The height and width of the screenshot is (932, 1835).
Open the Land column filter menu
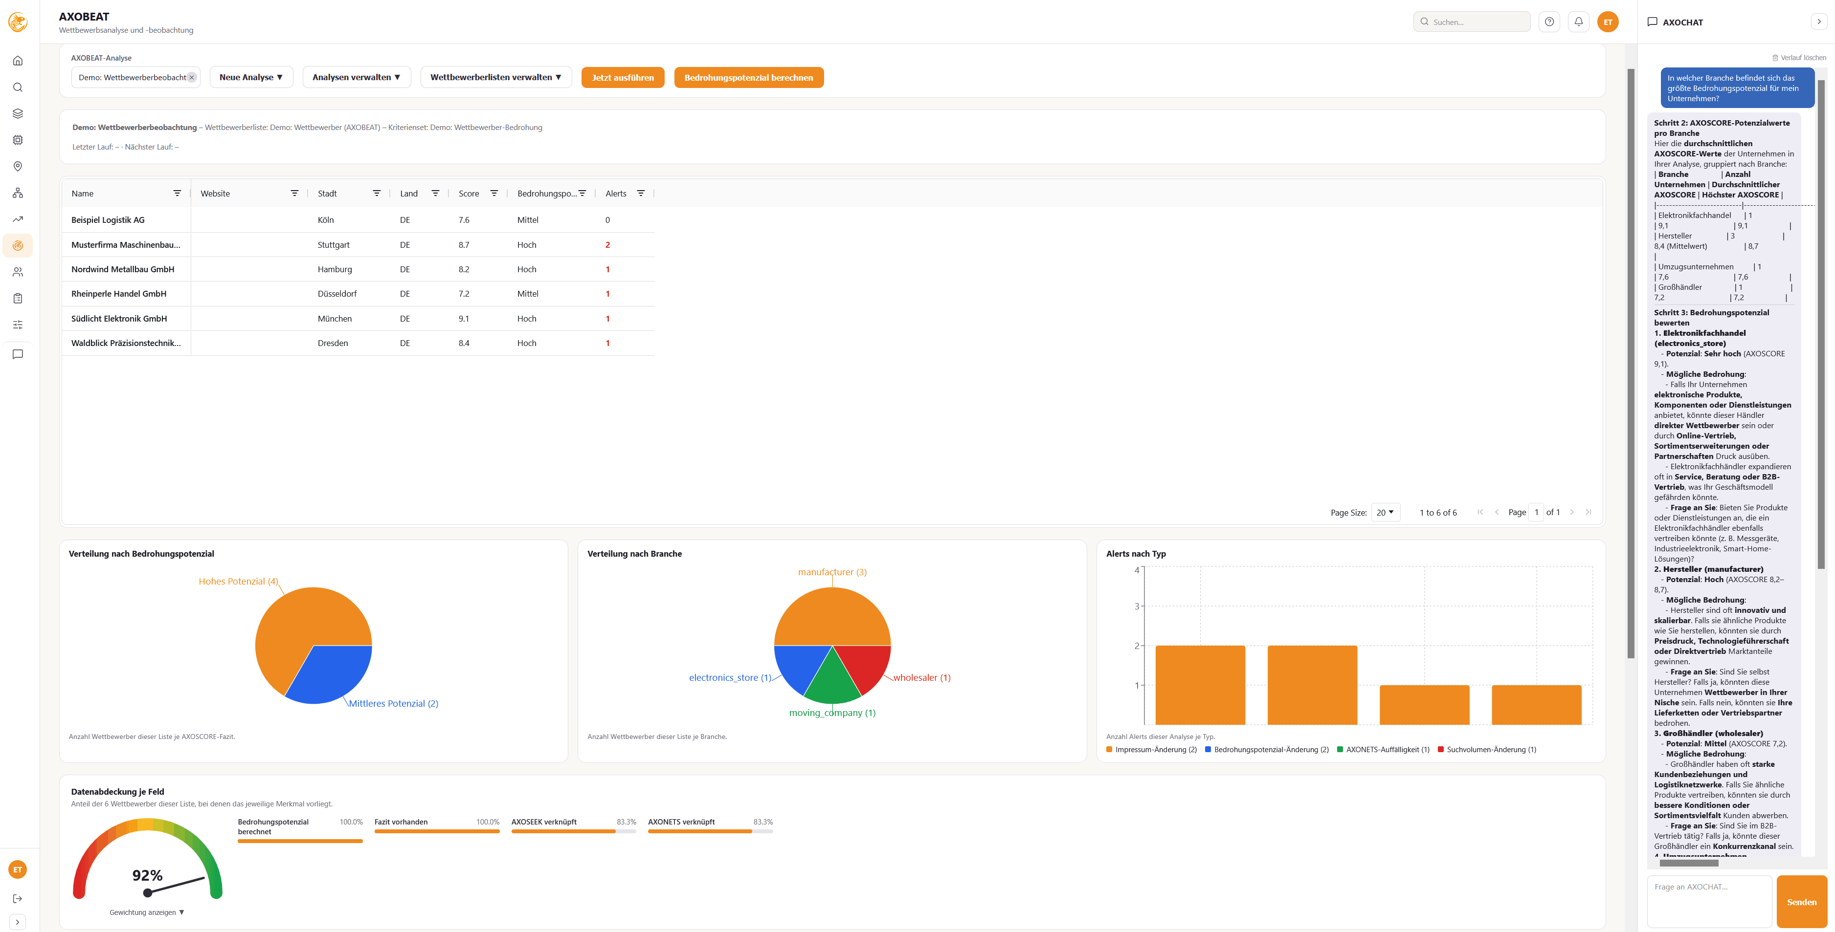click(435, 194)
